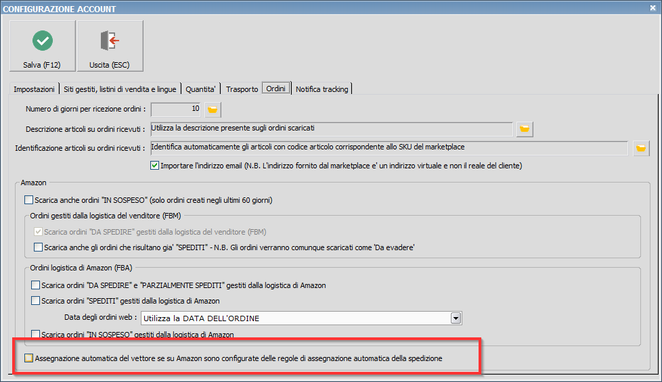Open folder icon next to Descrizione articoli field

525,129
